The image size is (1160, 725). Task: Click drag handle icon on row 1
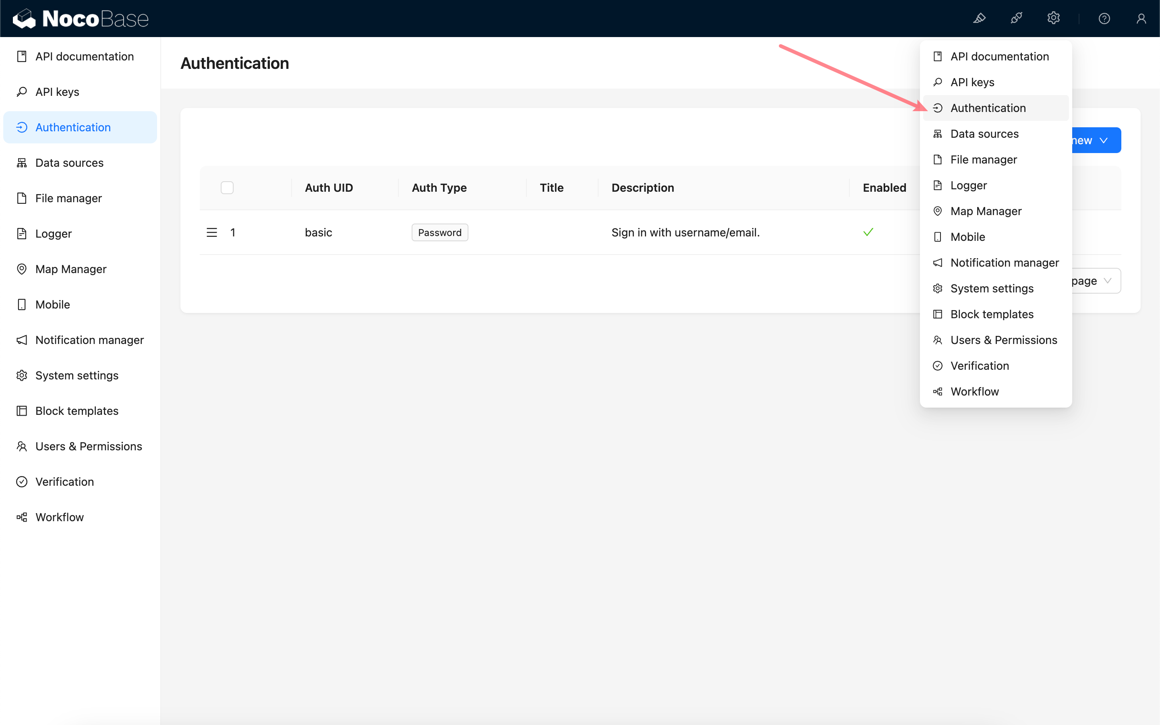(211, 232)
